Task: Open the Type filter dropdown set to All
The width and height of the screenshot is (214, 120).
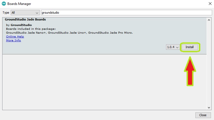Action: click(25, 13)
